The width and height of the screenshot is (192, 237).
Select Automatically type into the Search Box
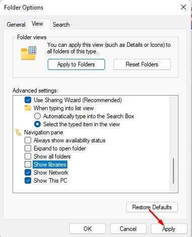[x=37, y=116]
